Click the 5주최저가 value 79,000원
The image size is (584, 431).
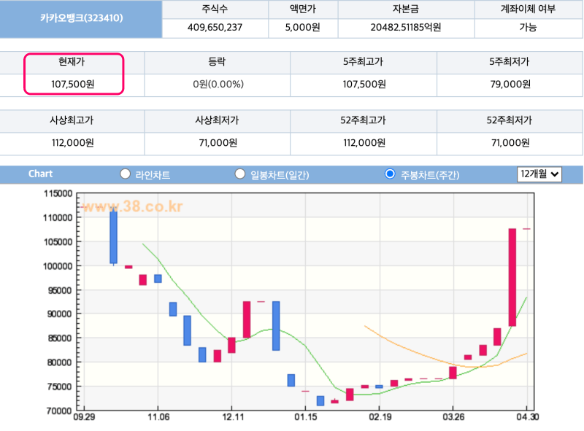[510, 84]
